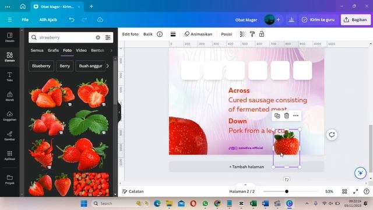Click Animasikan button
The width and height of the screenshot is (373, 210).
click(x=198, y=34)
